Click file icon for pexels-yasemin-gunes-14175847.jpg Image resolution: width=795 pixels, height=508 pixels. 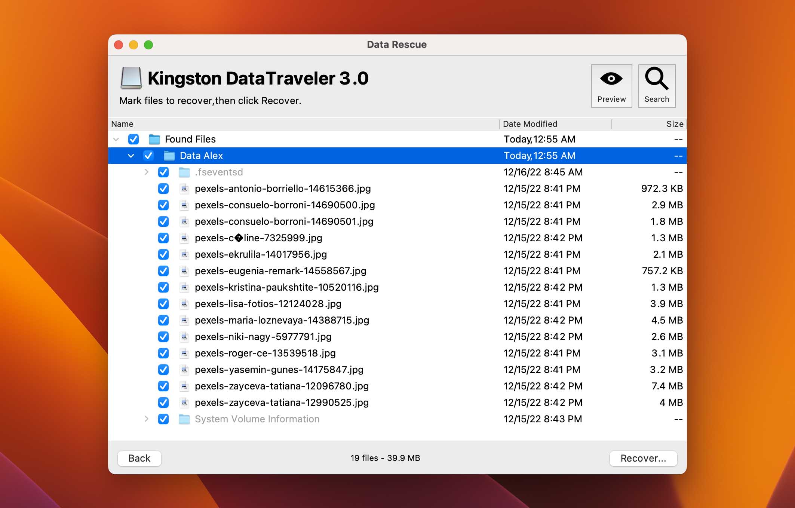[184, 370]
